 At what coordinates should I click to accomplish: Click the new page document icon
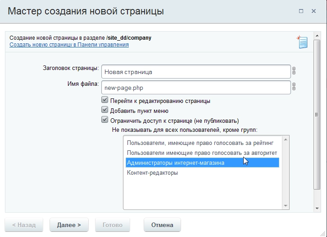302,42
